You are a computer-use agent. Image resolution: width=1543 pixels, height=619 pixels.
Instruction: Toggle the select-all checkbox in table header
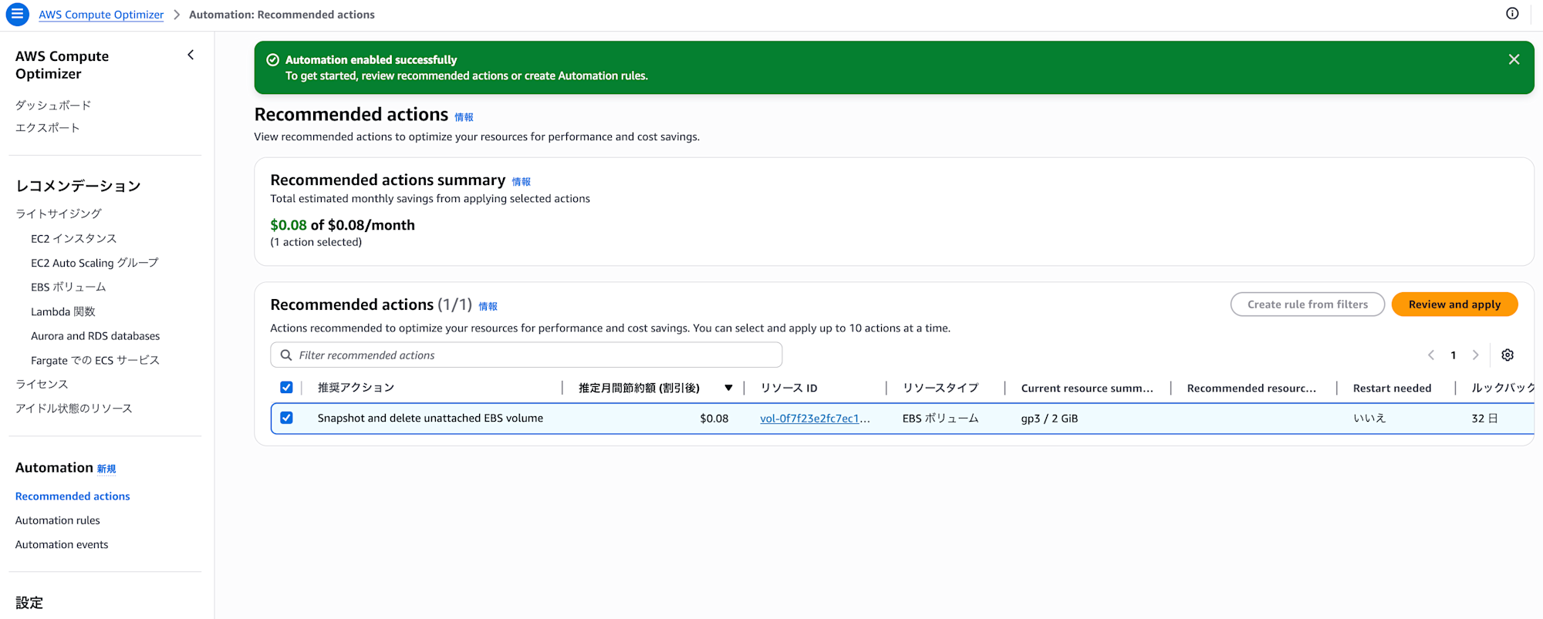pos(286,387)
